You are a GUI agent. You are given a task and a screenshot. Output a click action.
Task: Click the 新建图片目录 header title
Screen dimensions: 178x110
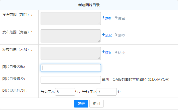(x=89, y=5)
